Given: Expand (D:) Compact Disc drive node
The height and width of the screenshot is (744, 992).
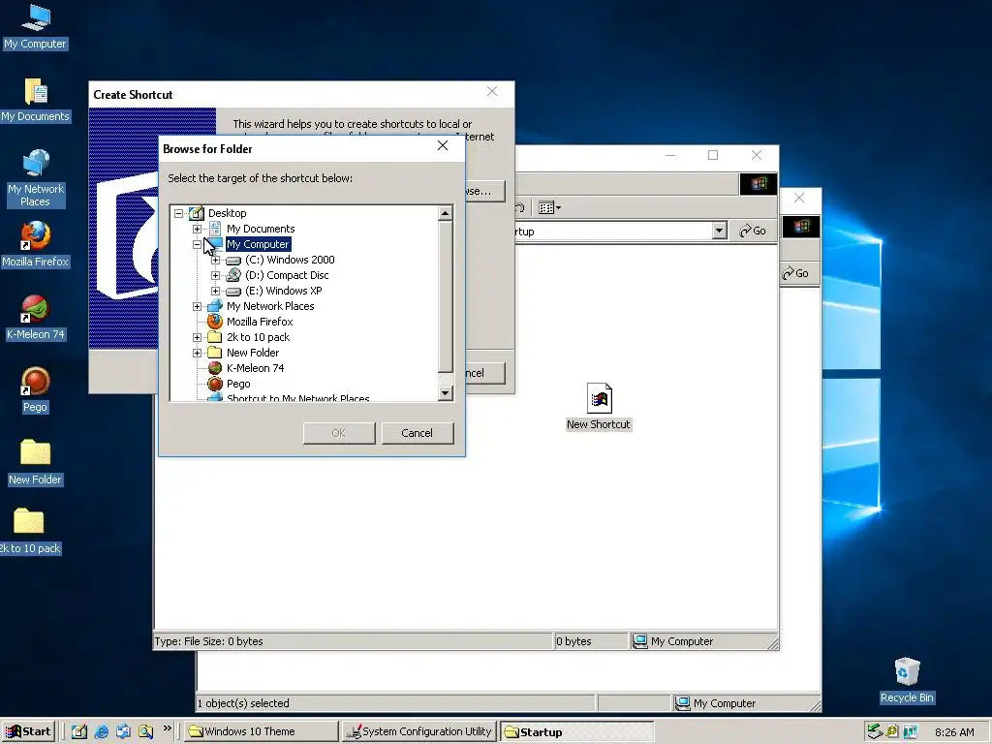Looking at the screenshot, I should point(215,275).
